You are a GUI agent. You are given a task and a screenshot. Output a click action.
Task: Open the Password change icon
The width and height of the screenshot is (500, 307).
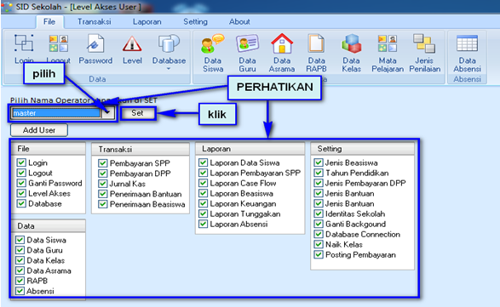[x=95, y=43]
